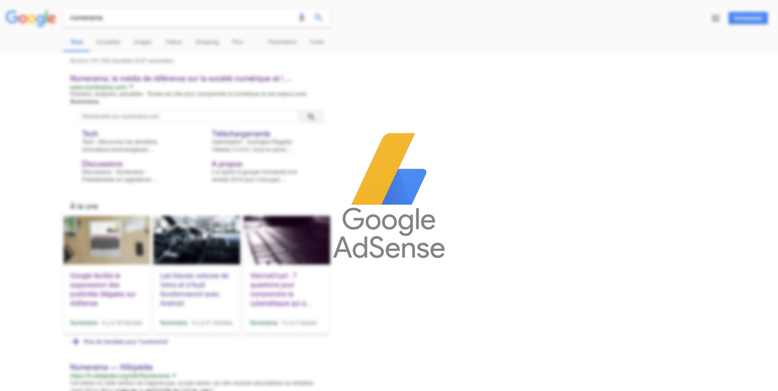
Task: Click the sitelinks search magnifier button
Action: point(311,116)
